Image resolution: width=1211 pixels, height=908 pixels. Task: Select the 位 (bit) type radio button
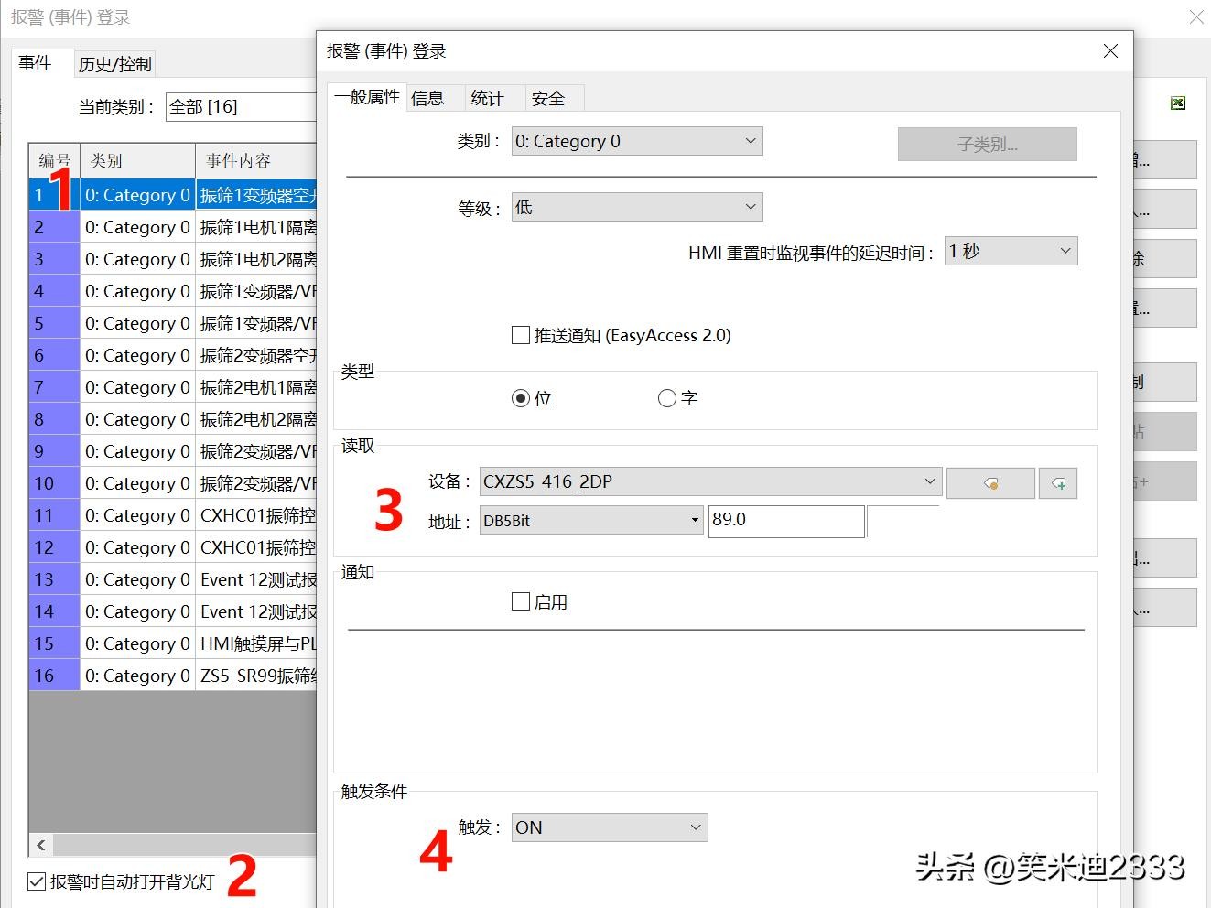521,398
